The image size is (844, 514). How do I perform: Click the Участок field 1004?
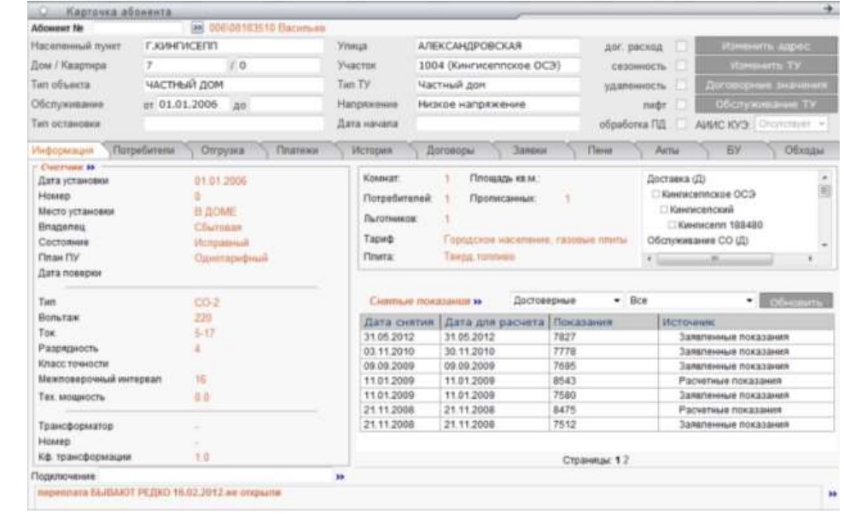click(x=497, y=66)
